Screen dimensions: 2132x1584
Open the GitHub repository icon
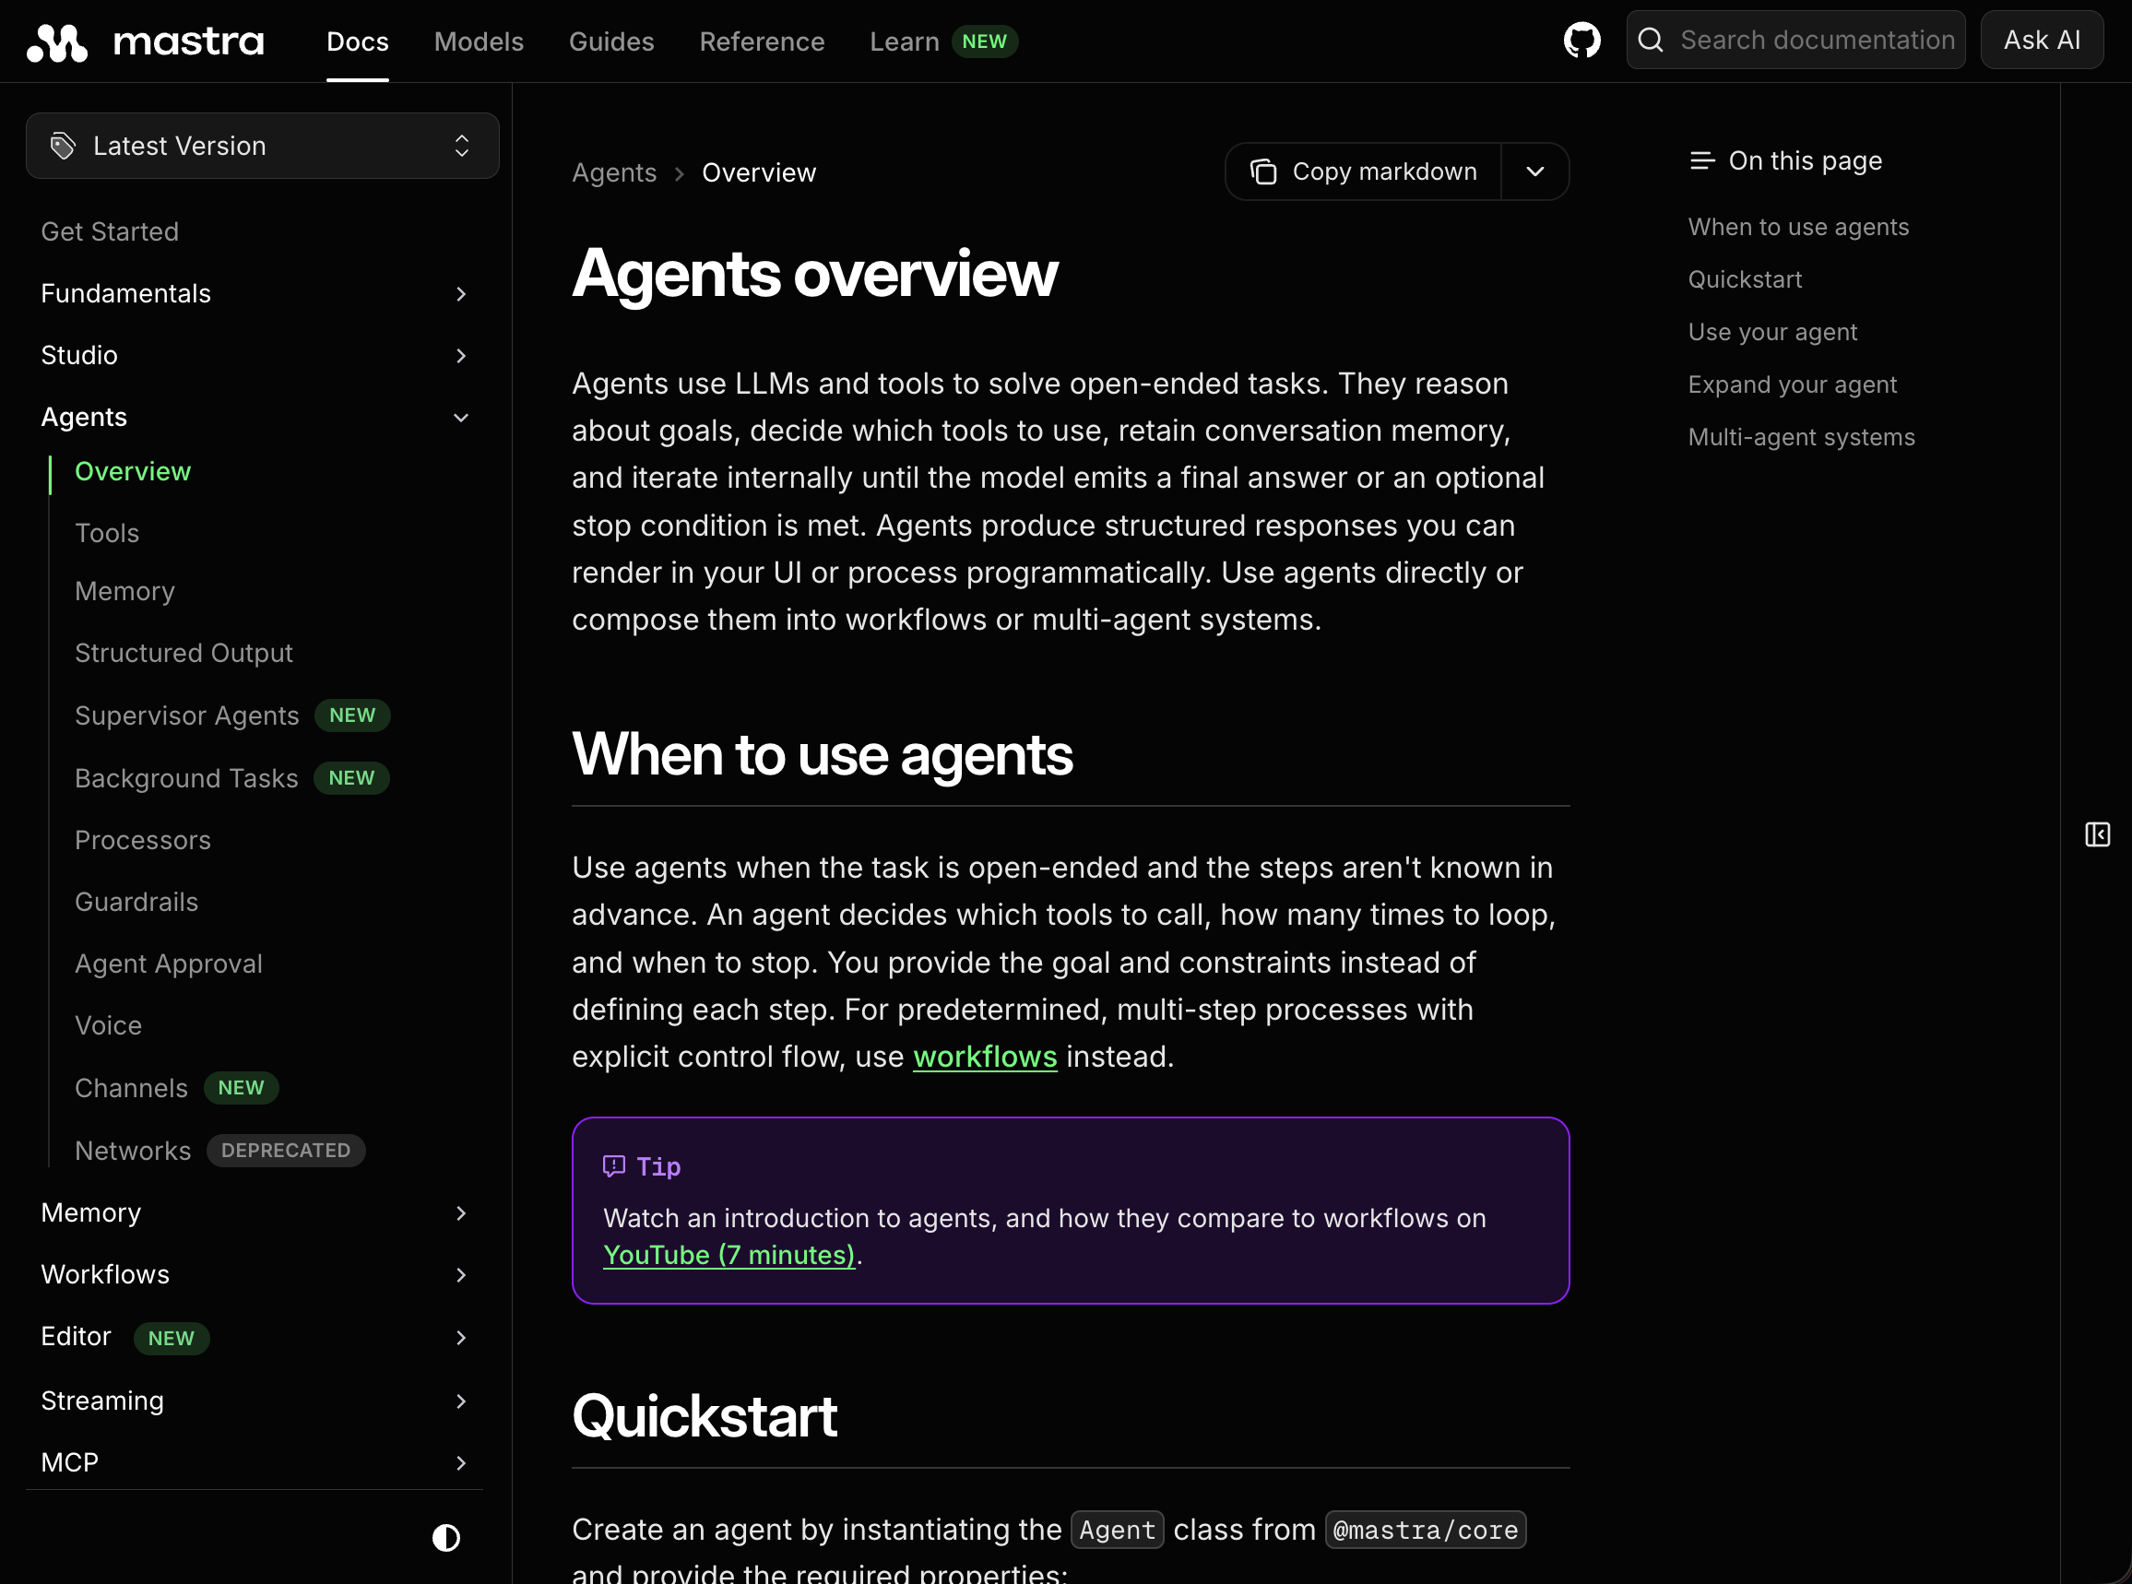[1582, 41]
